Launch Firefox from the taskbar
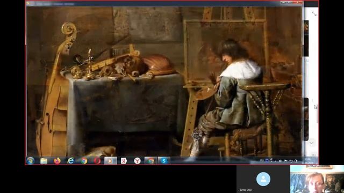 tap(58, 161)
